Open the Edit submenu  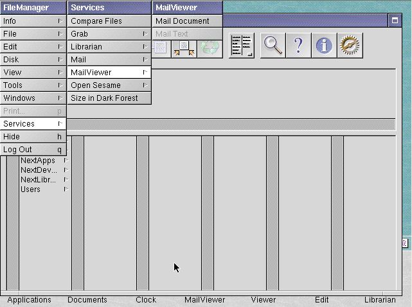33,47
